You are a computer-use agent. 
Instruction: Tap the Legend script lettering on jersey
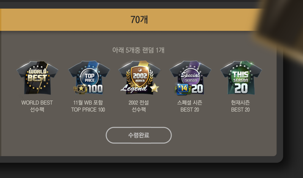134,89
